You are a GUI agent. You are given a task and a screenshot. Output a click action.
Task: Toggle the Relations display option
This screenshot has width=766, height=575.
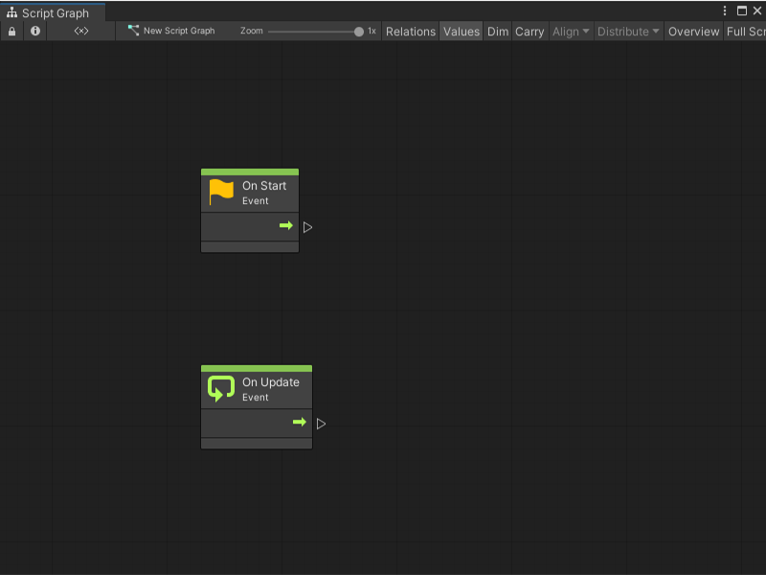pyautogui.click(x=410, y=31)
